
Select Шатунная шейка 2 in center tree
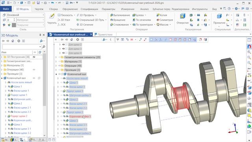coord(80,133)
